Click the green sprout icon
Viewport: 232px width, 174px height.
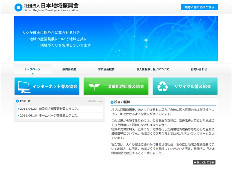94,87
